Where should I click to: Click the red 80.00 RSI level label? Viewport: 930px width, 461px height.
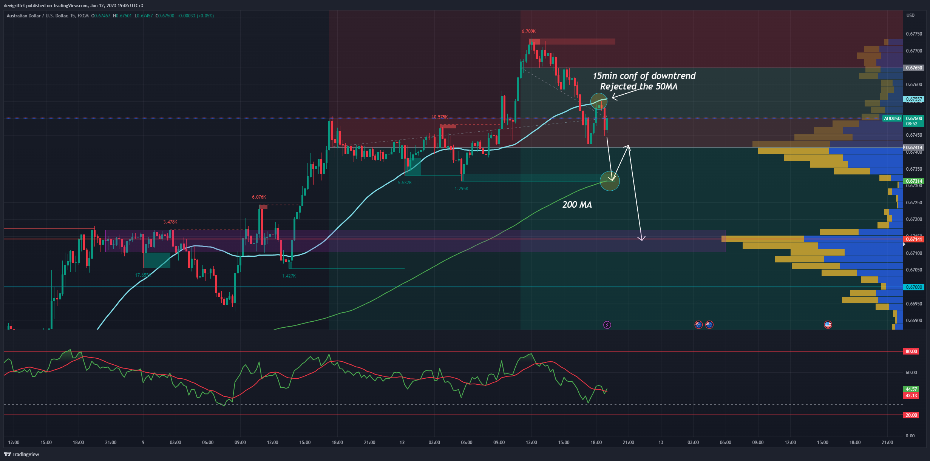click(911, 352)
